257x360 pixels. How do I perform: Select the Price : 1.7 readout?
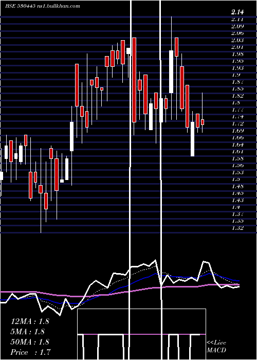click(30, 352)
